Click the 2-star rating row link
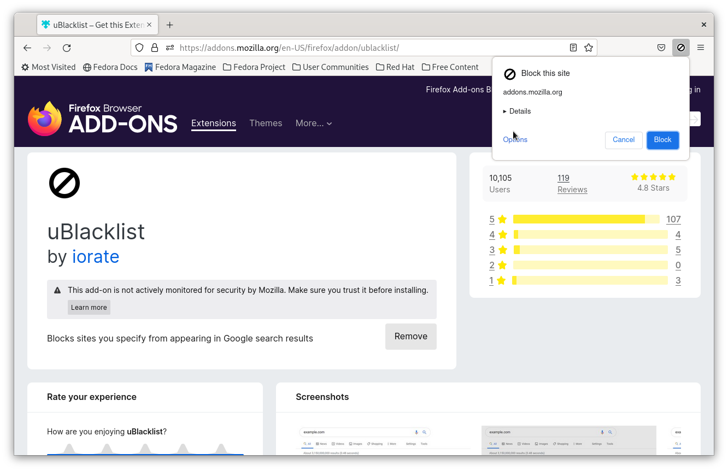The image size is (728, 471). (498, 265)
